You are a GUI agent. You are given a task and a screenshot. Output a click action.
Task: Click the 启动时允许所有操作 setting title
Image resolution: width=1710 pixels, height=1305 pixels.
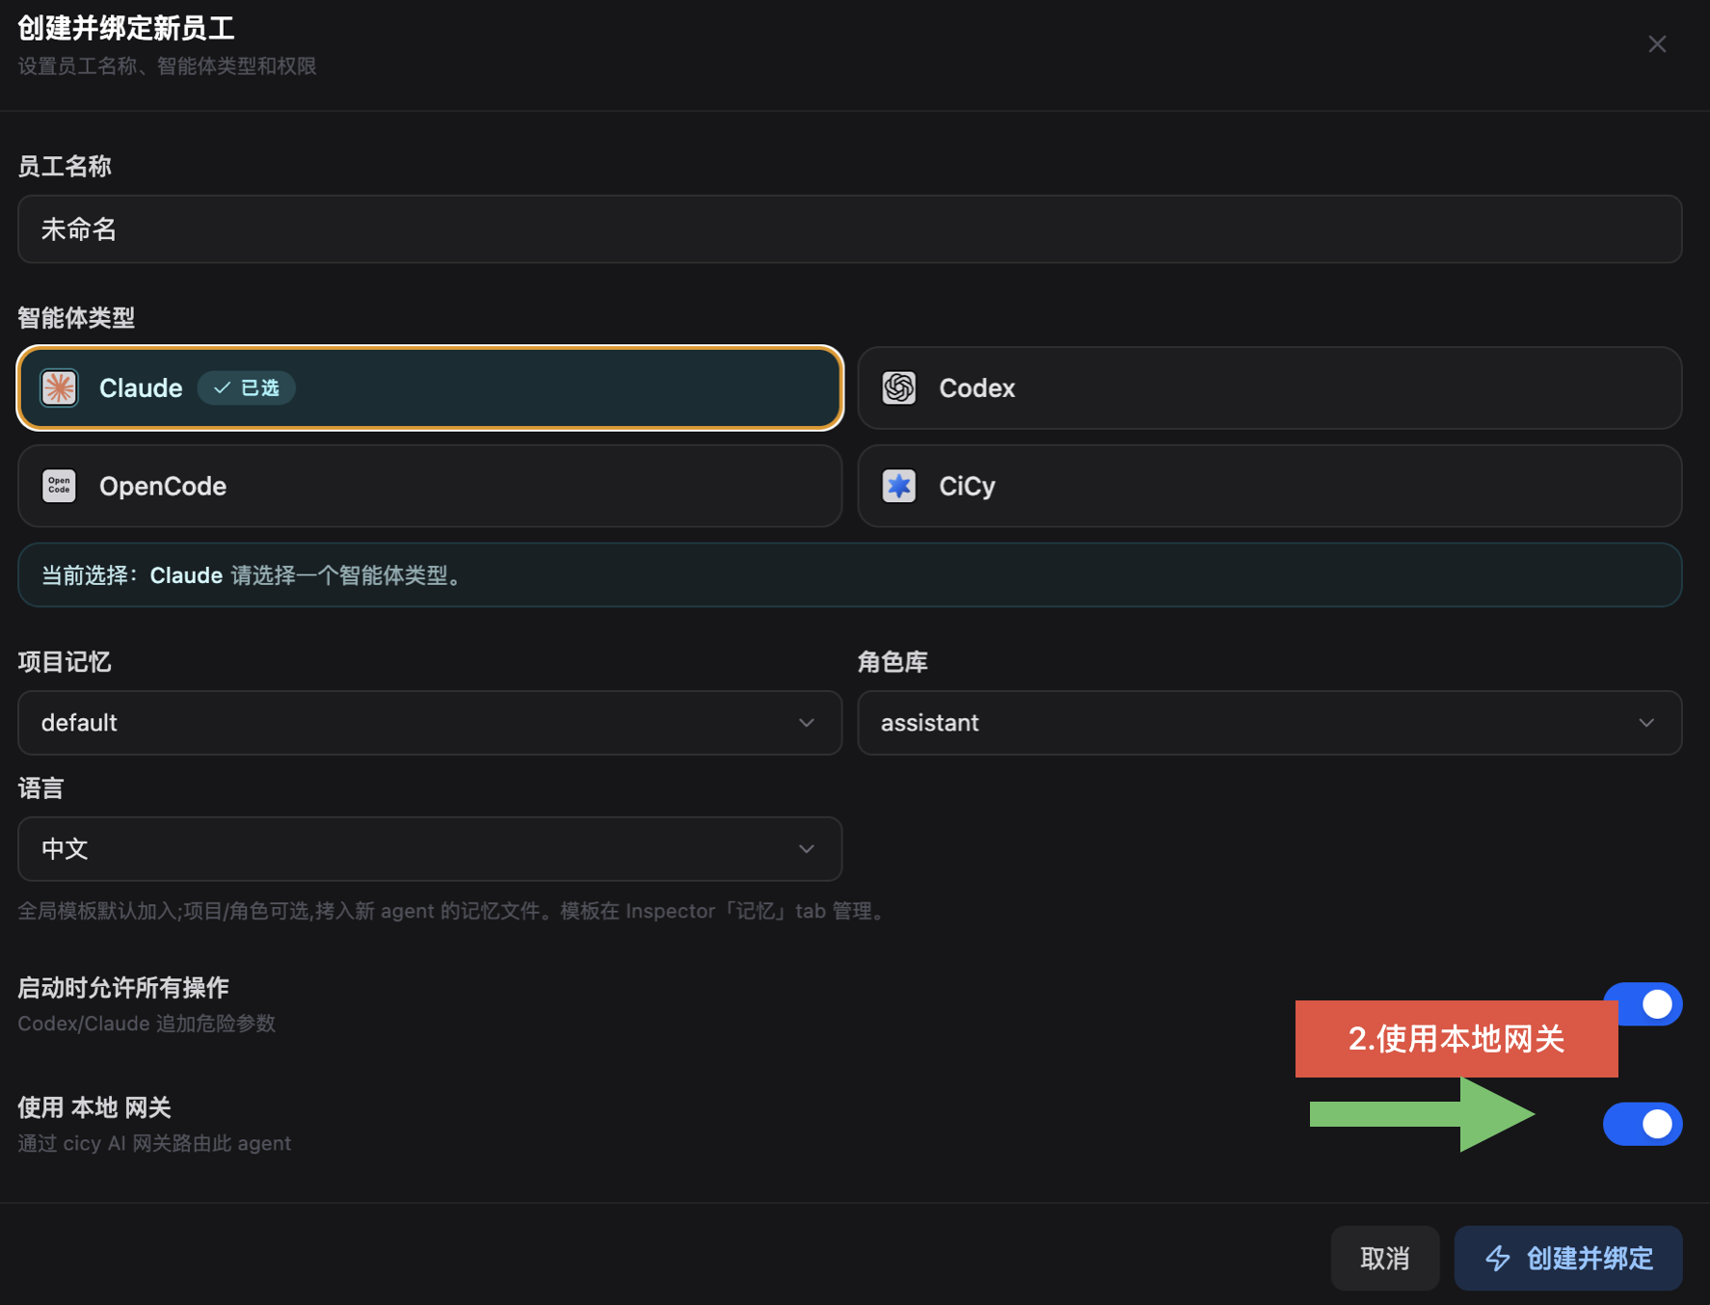(x=123, y=988)
